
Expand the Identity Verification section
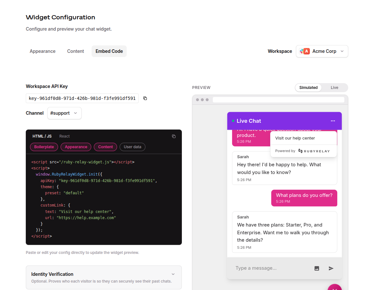pyautogui.click(x=104, y=277)
